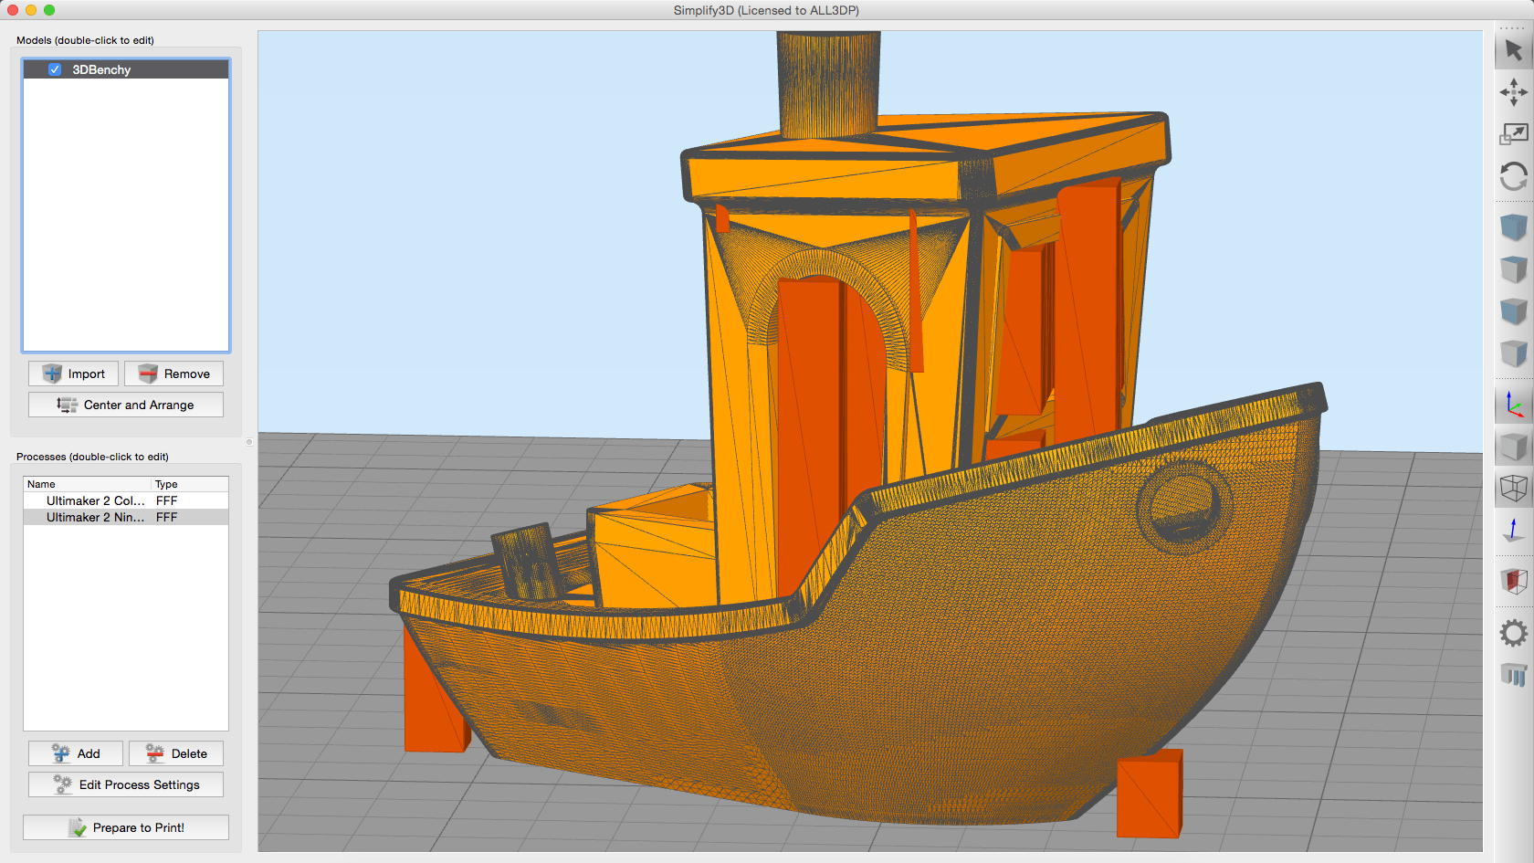The width and height of the screenshot is (1534, 863).
Task: Select the Ultimaker 2 Col... process row
Action: click(x=126, y=500)
